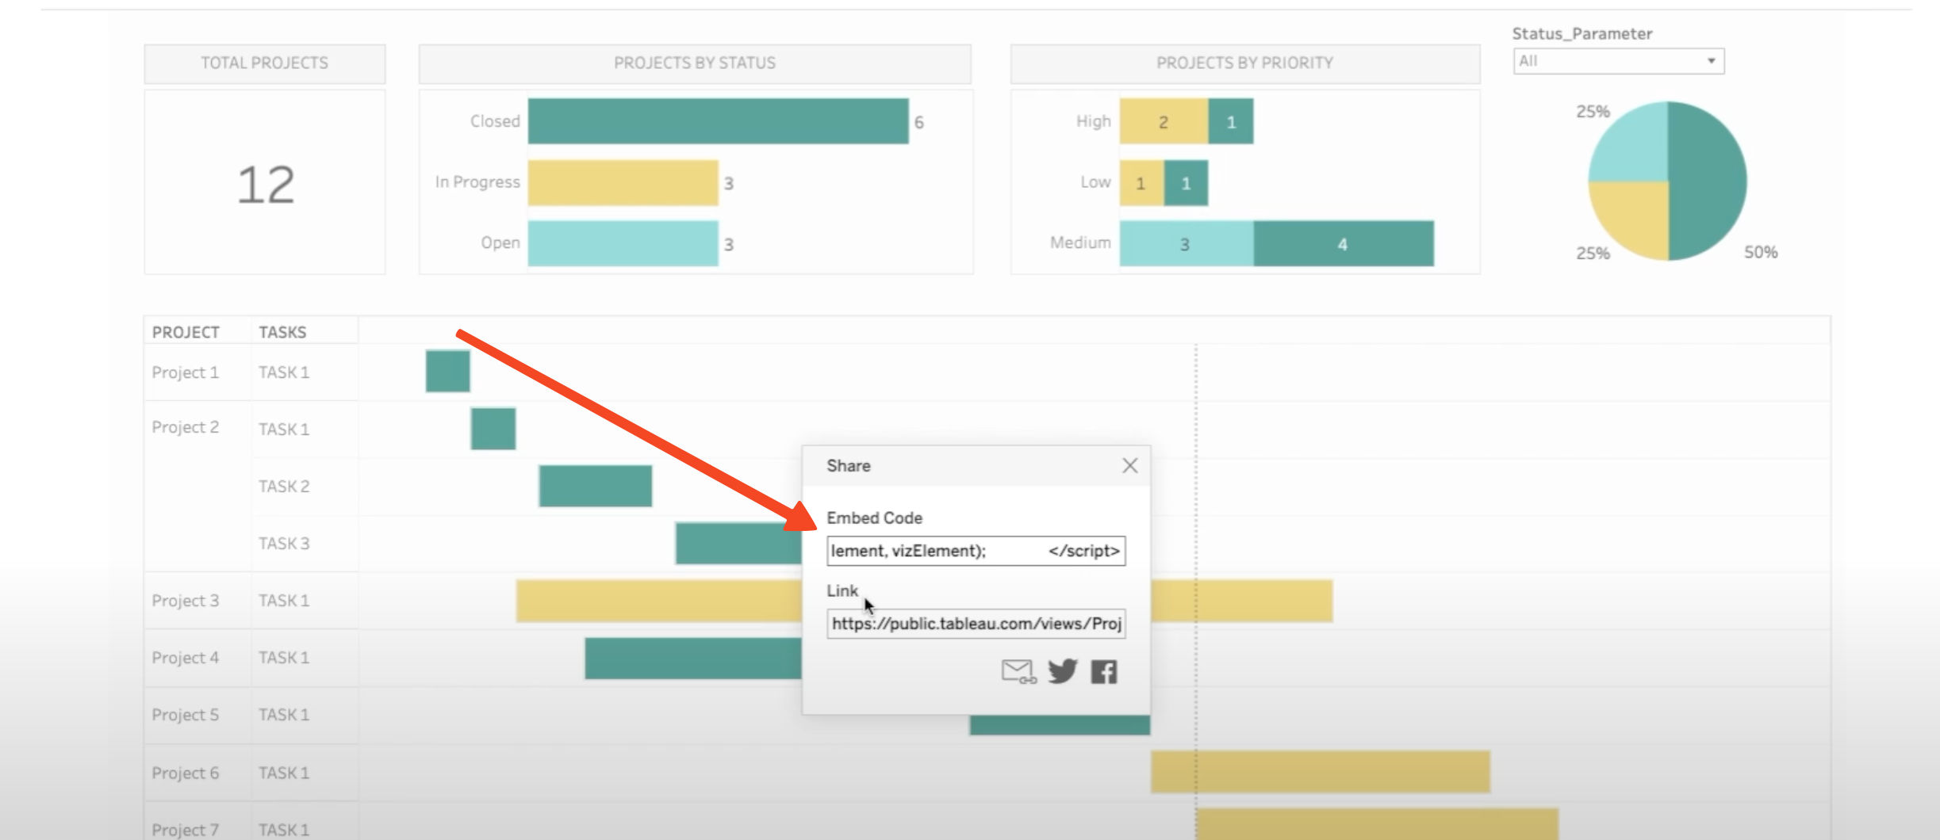Click the Link URL field
Image resolution: width=1940 pixels, height=840 pixels.
click(x=976, y=624)
